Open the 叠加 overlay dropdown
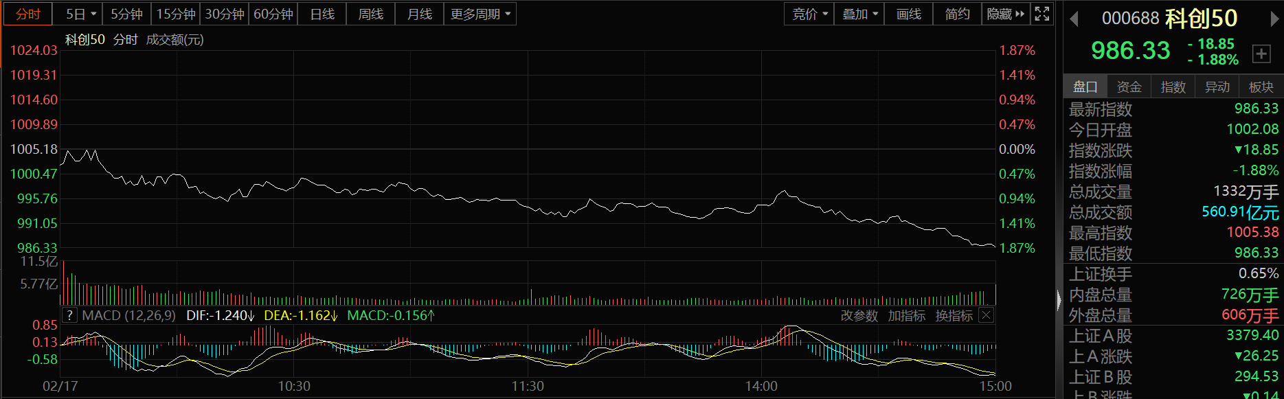Image resolution: width=1284 pixels, height=399 pixels. pos(859,14)
